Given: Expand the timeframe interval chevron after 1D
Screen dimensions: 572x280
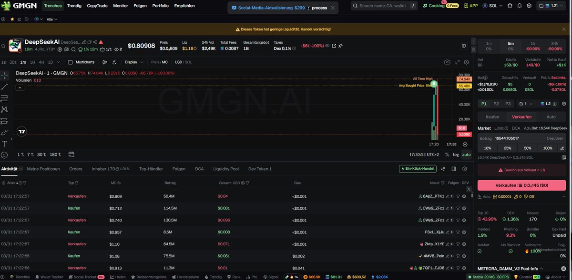Looking at the screenshot, I should tap(58, 62).
